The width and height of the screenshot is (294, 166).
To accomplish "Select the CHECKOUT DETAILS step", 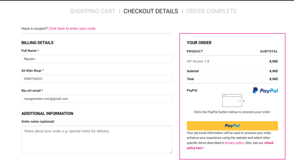I will [x=151, y=12].
